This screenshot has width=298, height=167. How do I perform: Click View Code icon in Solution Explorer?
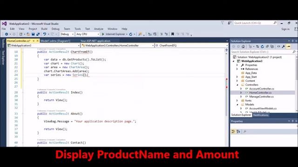(278, 46)
